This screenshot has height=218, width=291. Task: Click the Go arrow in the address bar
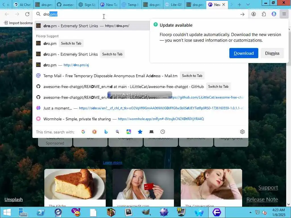tap(242, 14)
